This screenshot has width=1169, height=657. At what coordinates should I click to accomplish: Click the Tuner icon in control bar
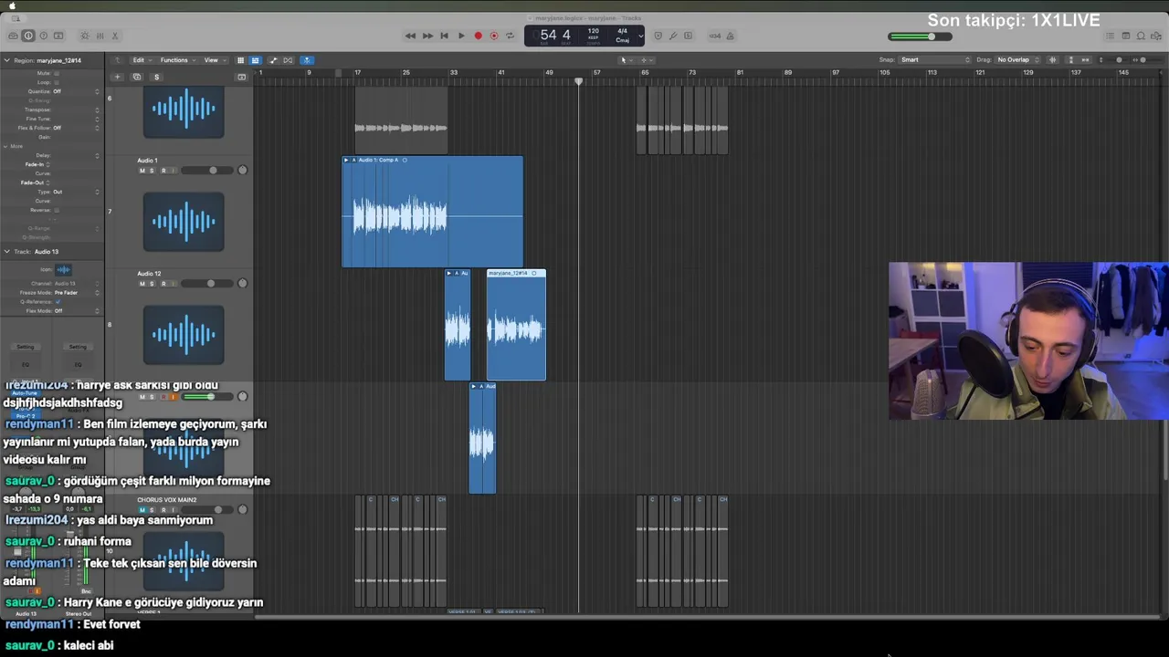coord(673,36)
